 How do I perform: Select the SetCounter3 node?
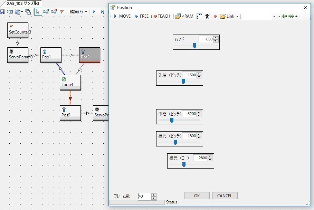[x=18, y=30]
